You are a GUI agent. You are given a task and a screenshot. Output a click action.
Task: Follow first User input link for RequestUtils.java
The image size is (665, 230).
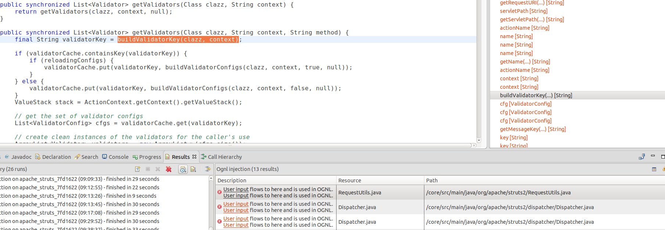click(x=236, y=189)
